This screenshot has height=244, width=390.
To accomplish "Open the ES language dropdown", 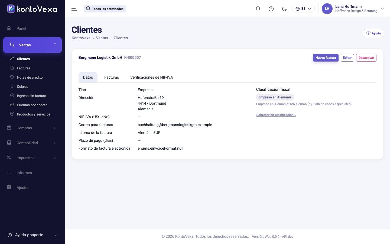I will [303, 9].
